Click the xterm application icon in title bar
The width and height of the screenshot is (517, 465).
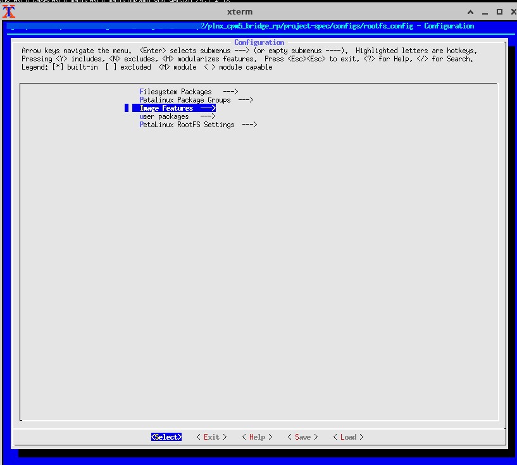tap(9, 12)
